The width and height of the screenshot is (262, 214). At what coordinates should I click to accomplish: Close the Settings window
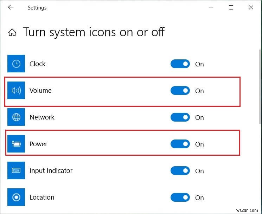[x=251, y=7]
